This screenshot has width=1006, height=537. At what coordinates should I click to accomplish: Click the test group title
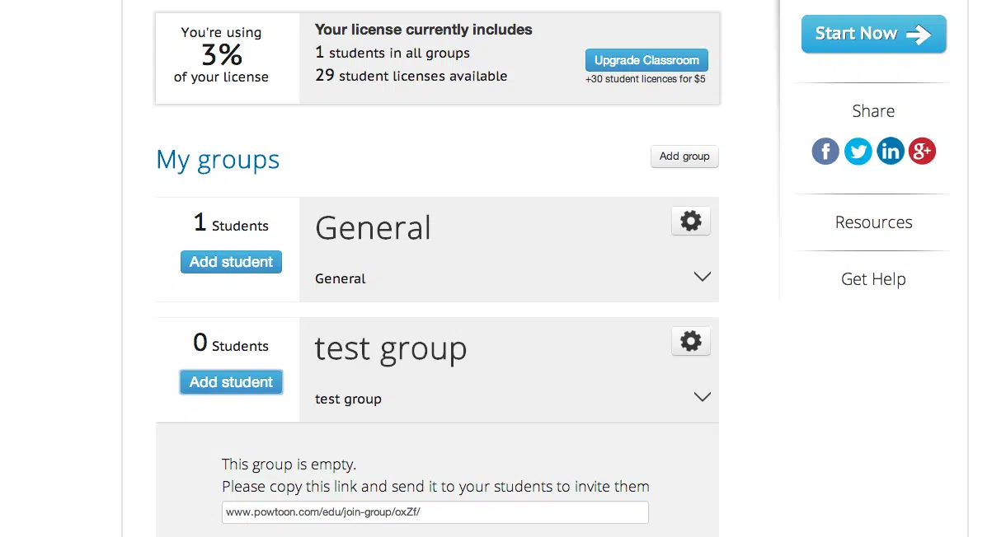(x=391, y=349)
